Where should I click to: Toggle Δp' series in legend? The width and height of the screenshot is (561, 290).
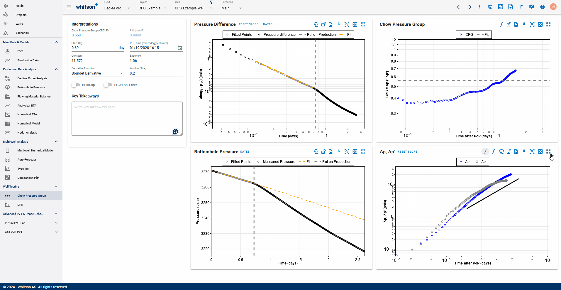[x=481, y=162]
